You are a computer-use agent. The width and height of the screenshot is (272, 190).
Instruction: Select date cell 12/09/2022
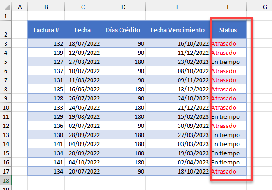point(83,53)
